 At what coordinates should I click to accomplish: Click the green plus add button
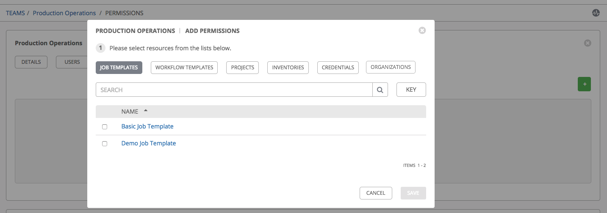[584, 84]
